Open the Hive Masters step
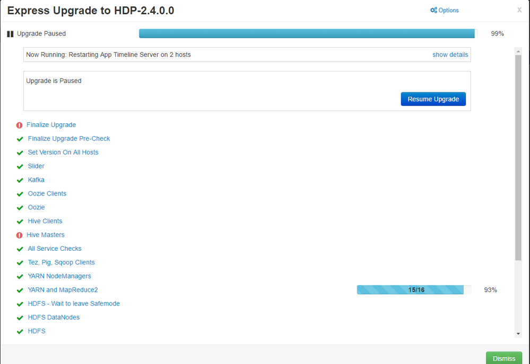The height and width of the screenshot is (364, 530). click(x=45, y=235)
